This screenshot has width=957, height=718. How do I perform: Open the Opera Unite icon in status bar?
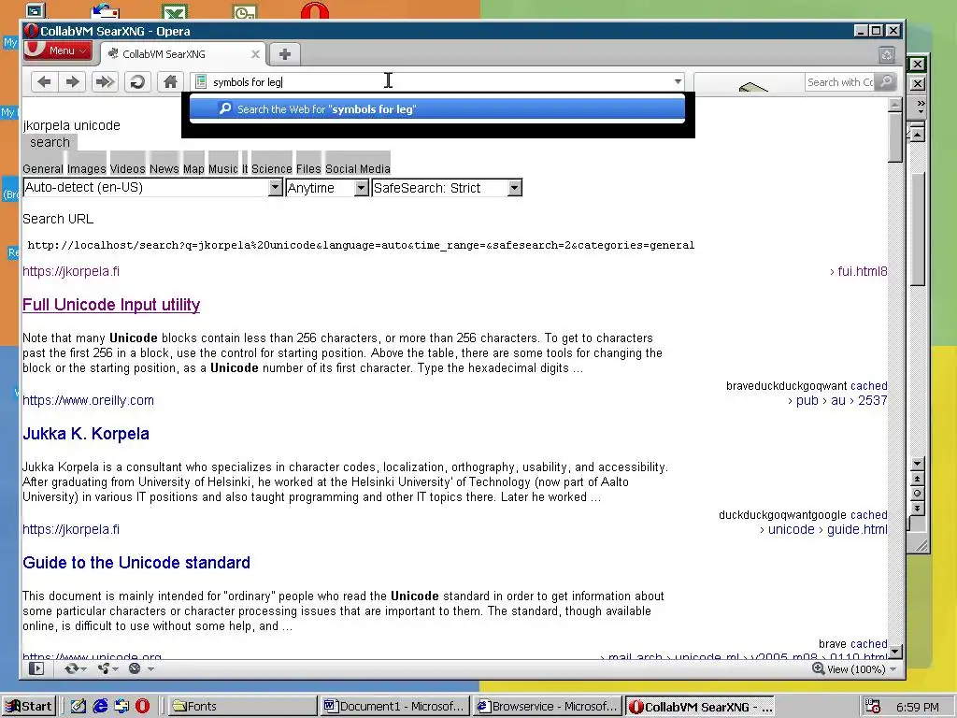[x=103, y=668]
